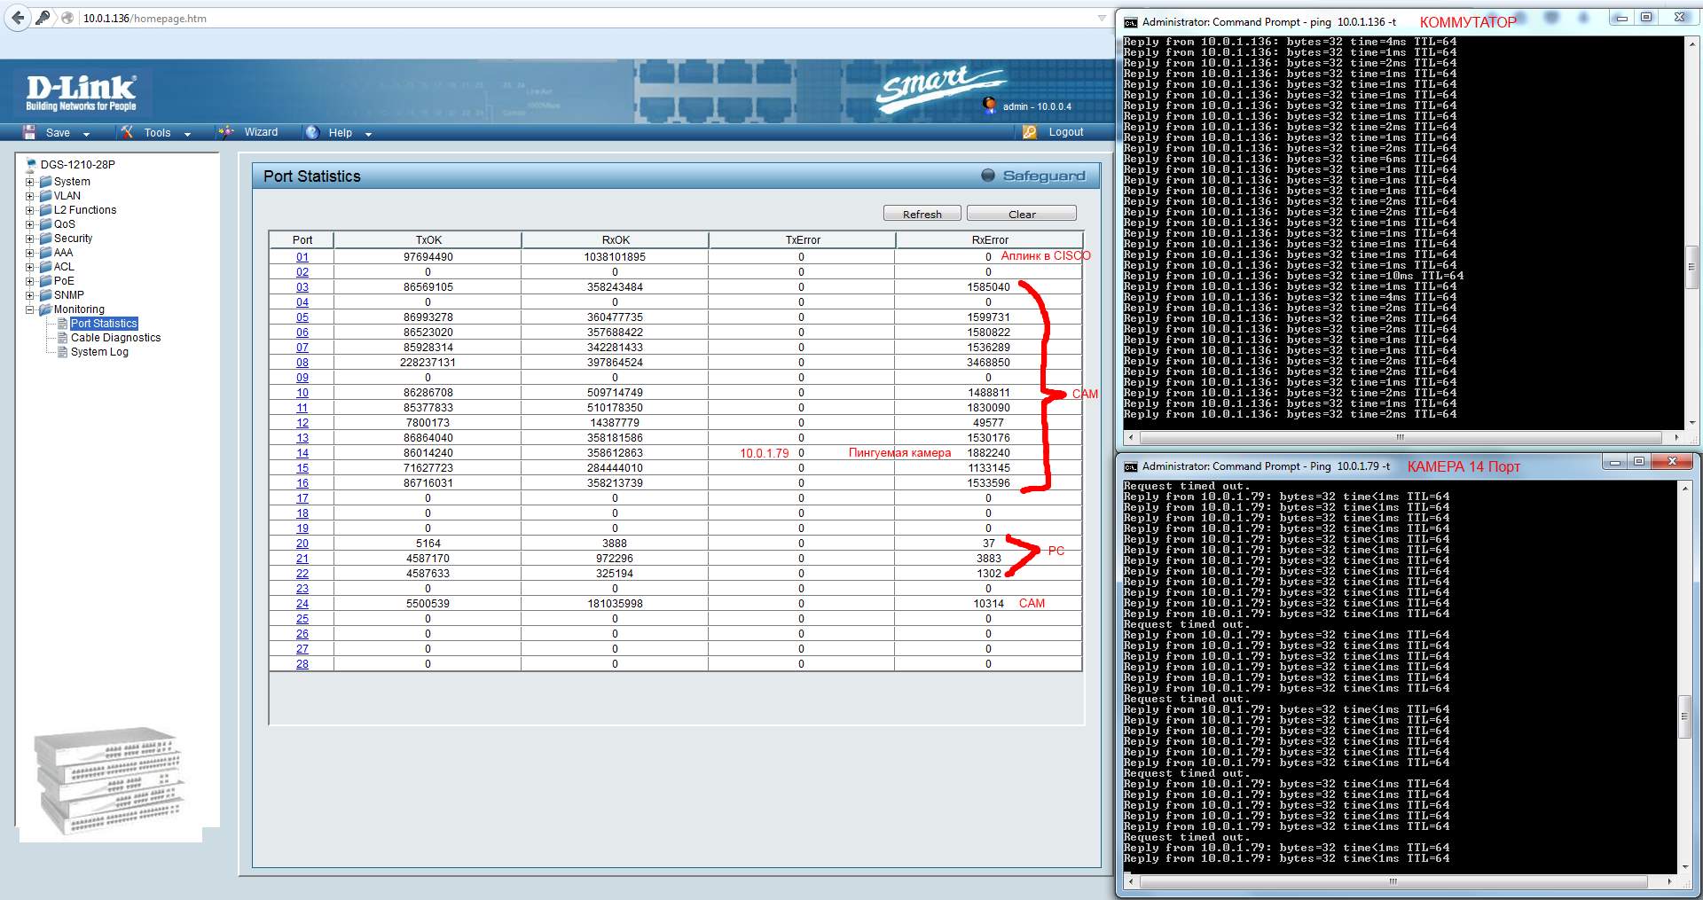1703x900 pixels.
Task: Click the RxOK value 1038101895
Action: [615, 257]
